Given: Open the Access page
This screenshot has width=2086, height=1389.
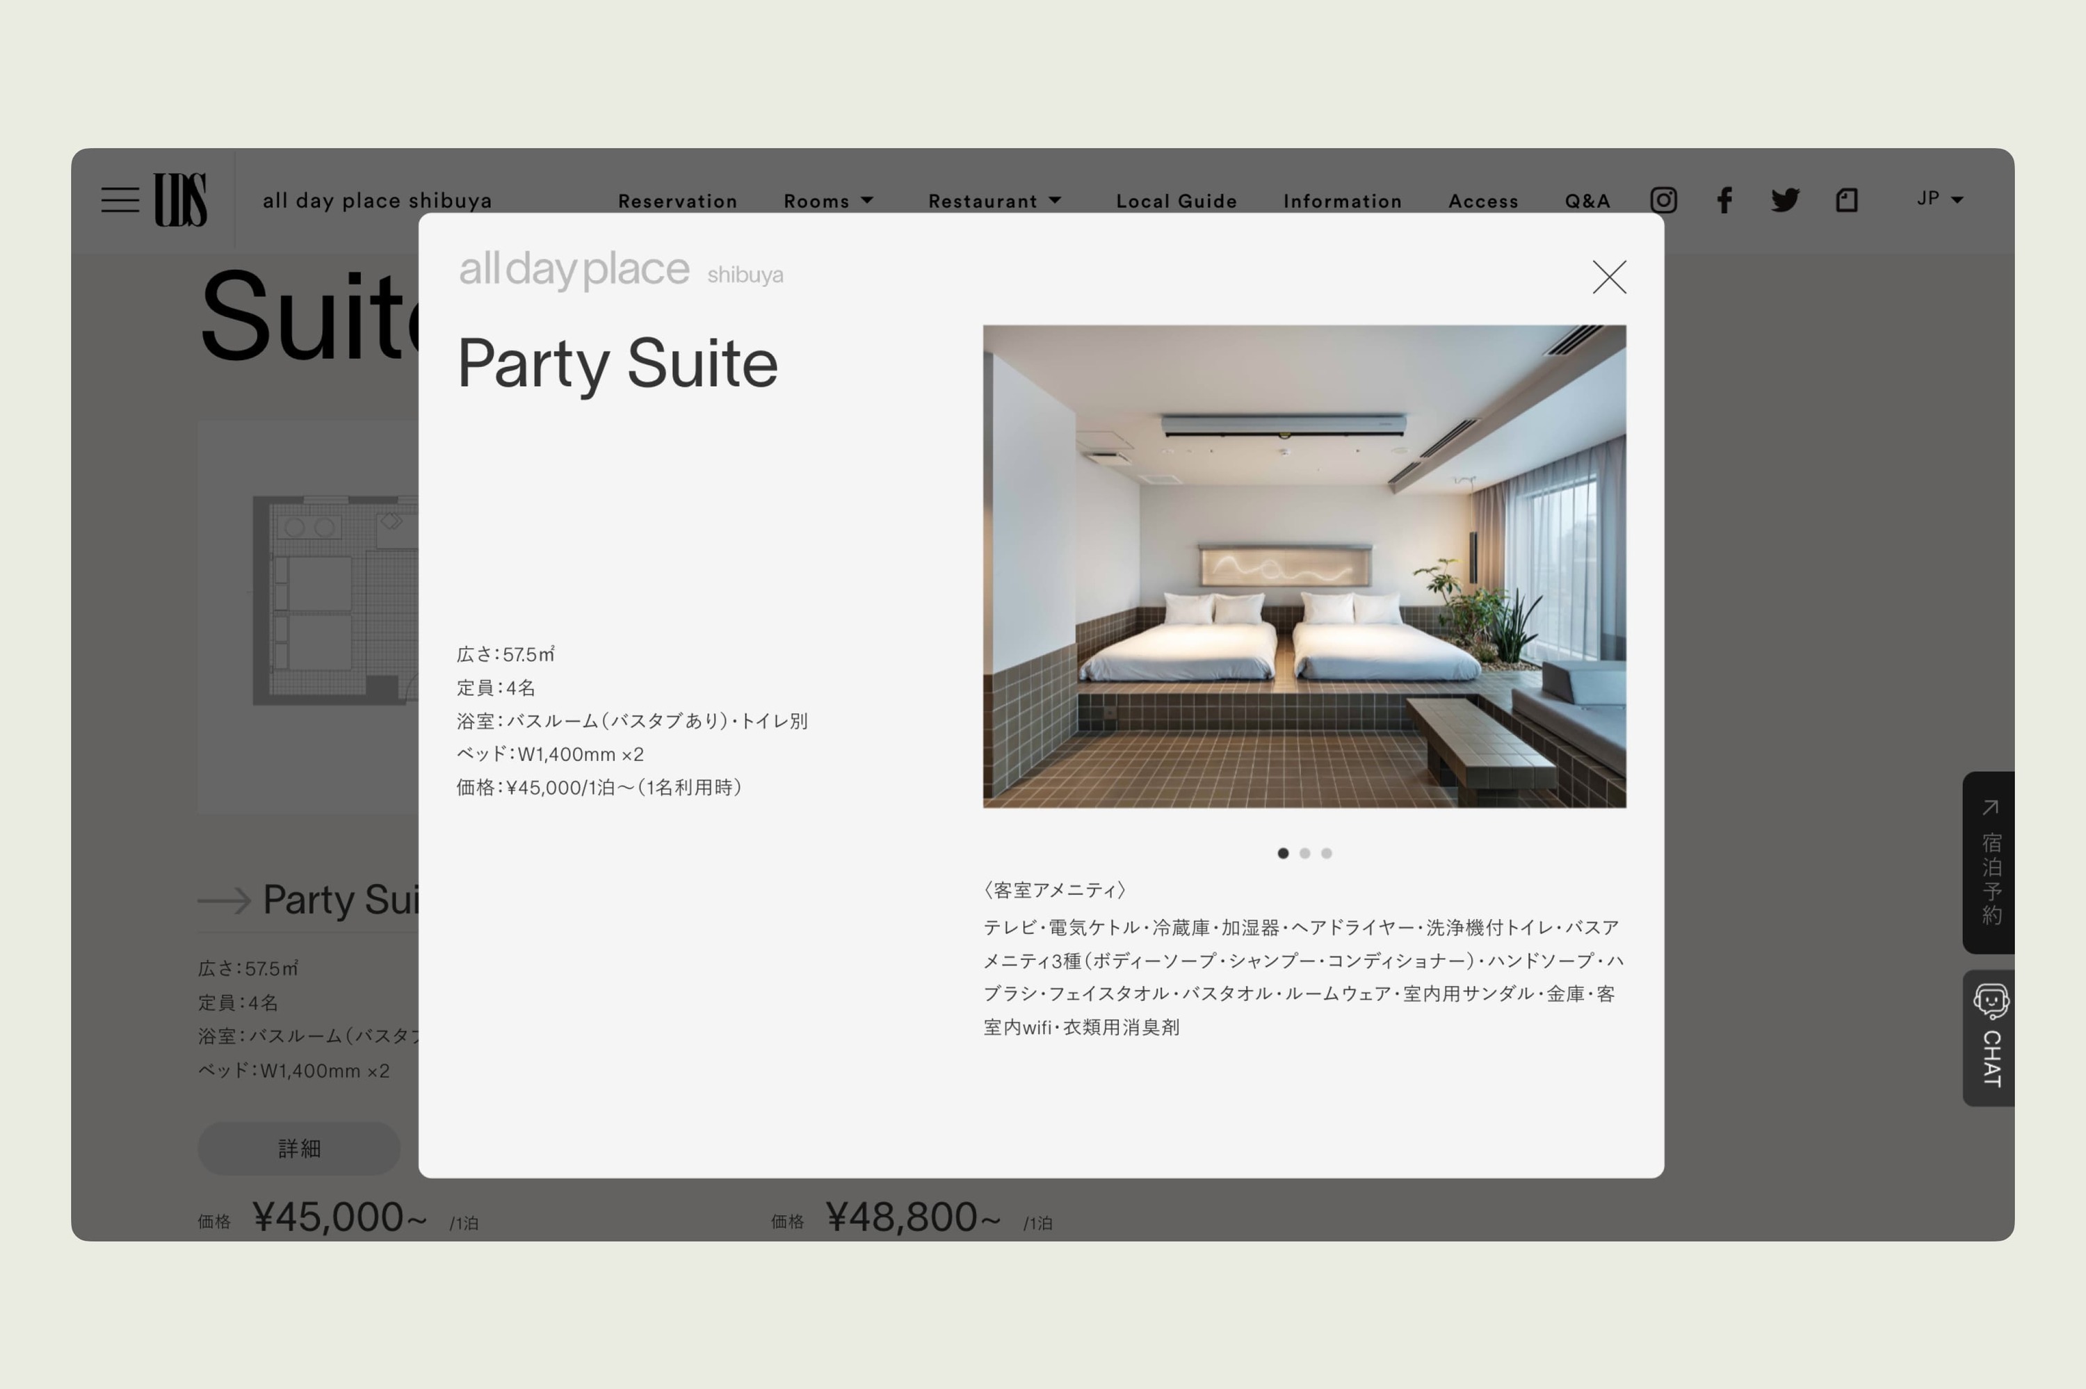Looking at the screenshot, I should coord(1482,201).
